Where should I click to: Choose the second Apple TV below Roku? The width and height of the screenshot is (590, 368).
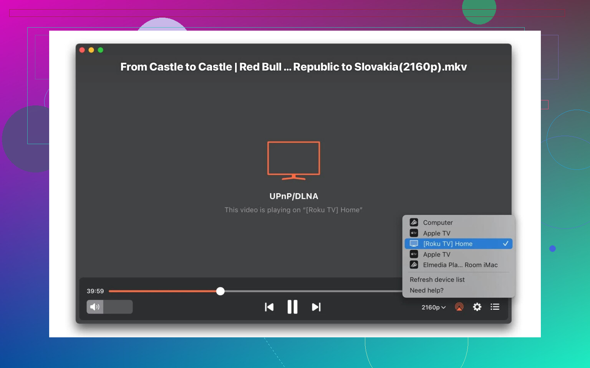click(x=458, y=254)
